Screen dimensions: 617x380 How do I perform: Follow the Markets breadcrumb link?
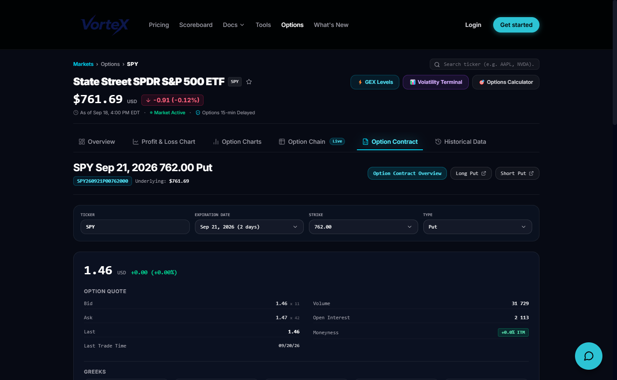click(83, 64)
